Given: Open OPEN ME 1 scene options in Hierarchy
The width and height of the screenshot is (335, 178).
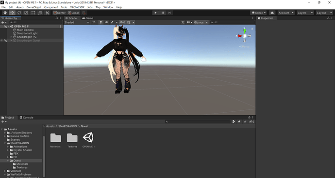Looking at the screenshot, I should click(61, 27).
